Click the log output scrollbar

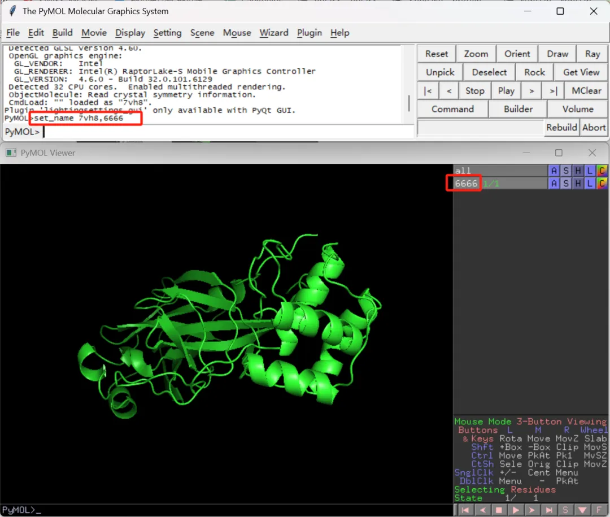(408, 103)
